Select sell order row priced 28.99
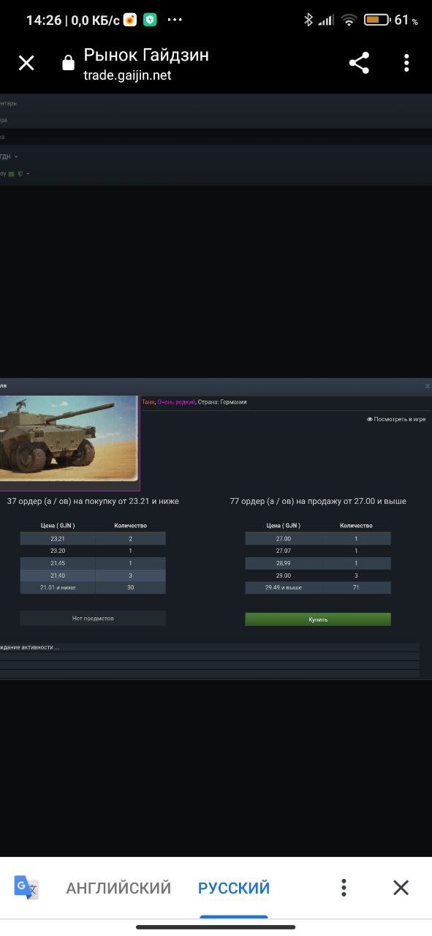The image size is (432, 936). pos(318,563)
